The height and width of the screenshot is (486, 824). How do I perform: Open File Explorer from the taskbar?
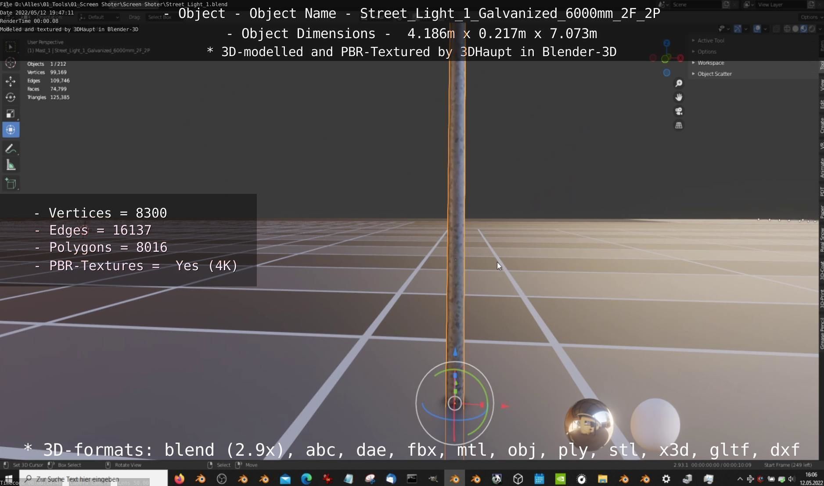[603, 479]
